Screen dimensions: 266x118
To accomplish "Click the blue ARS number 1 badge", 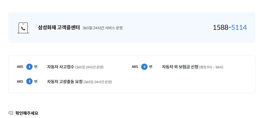I will [29, 67].
